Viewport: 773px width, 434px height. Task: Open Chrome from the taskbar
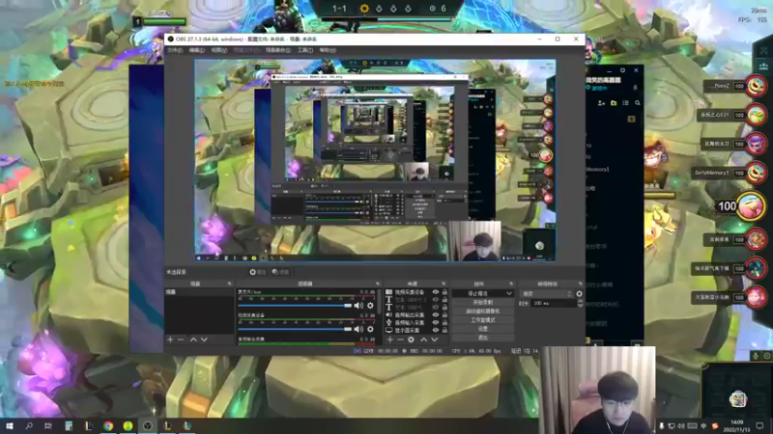pyautogui.click(x=108, y=425)
